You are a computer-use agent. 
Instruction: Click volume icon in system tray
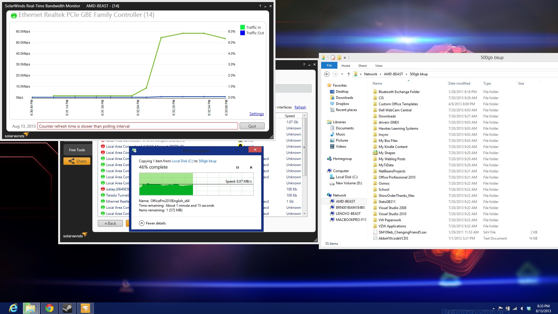522,308
